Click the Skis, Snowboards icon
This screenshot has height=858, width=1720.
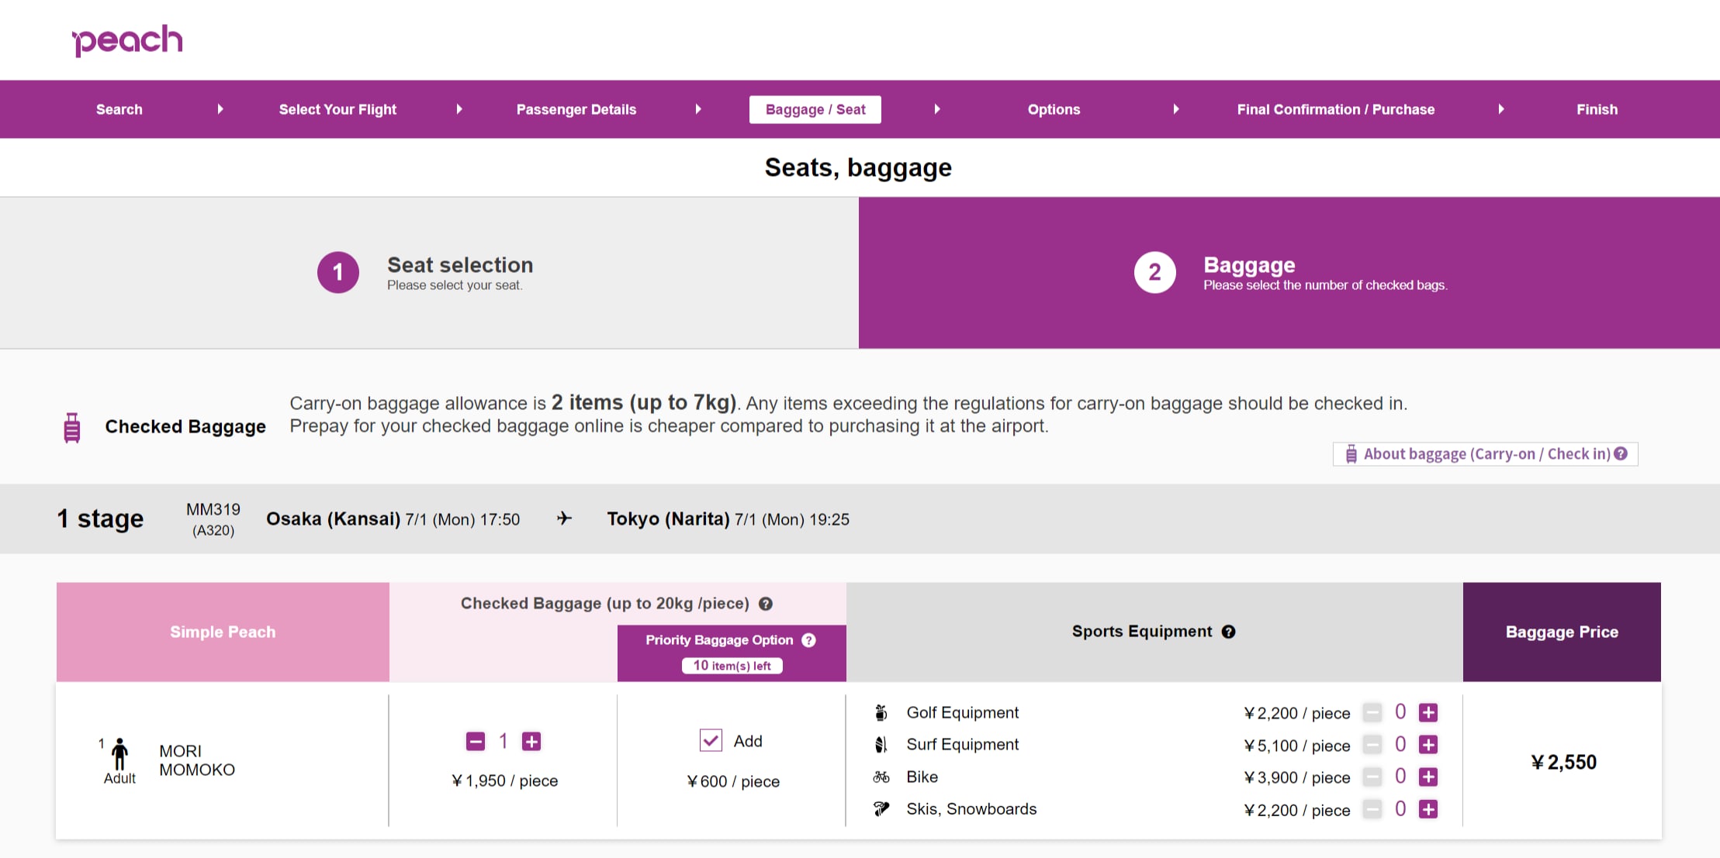(881, 809)
